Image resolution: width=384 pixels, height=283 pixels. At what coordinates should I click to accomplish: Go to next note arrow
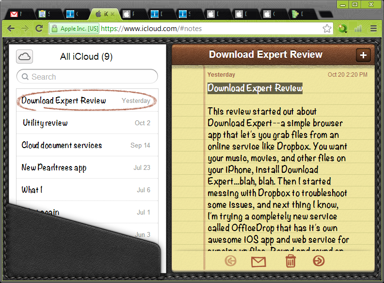click(x=319, y=261)
